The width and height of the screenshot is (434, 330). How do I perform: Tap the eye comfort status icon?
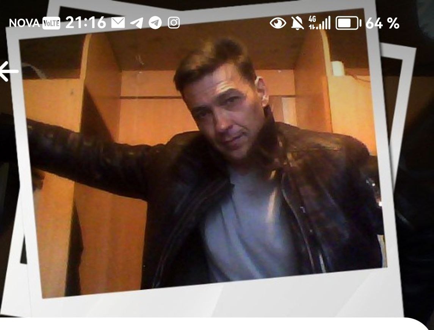click(x=278, y=23)
